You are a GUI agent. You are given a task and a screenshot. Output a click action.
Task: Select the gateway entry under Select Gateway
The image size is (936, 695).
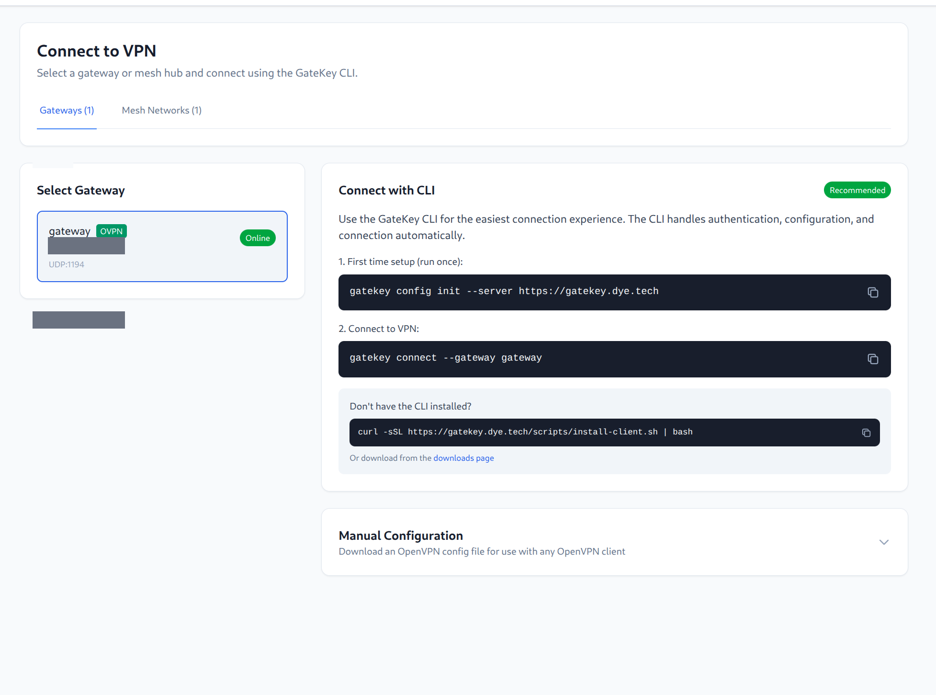click(162, 246)
